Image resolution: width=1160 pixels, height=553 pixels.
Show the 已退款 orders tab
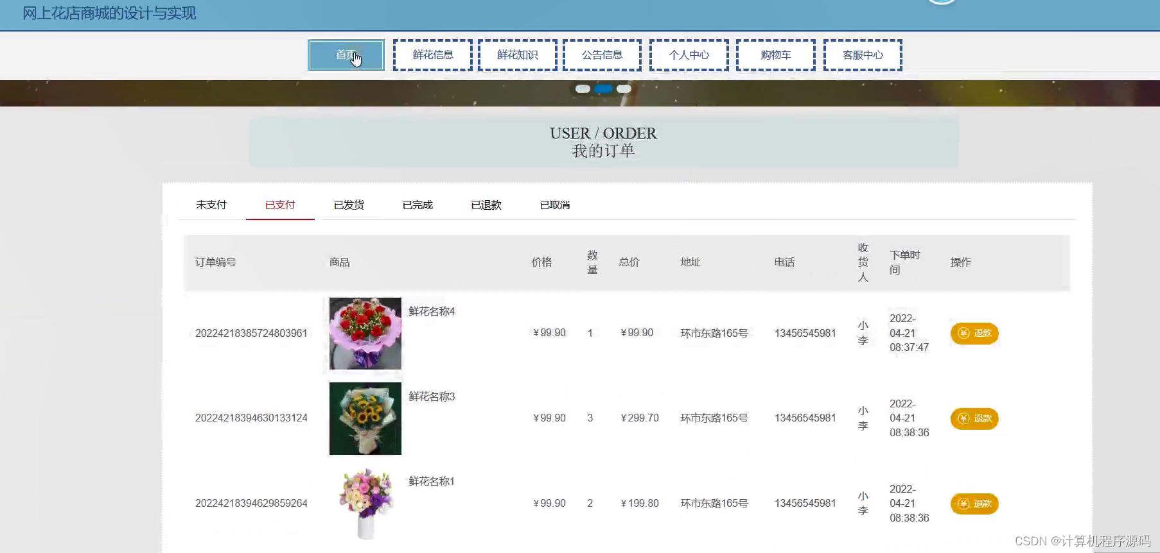[486, 205]
